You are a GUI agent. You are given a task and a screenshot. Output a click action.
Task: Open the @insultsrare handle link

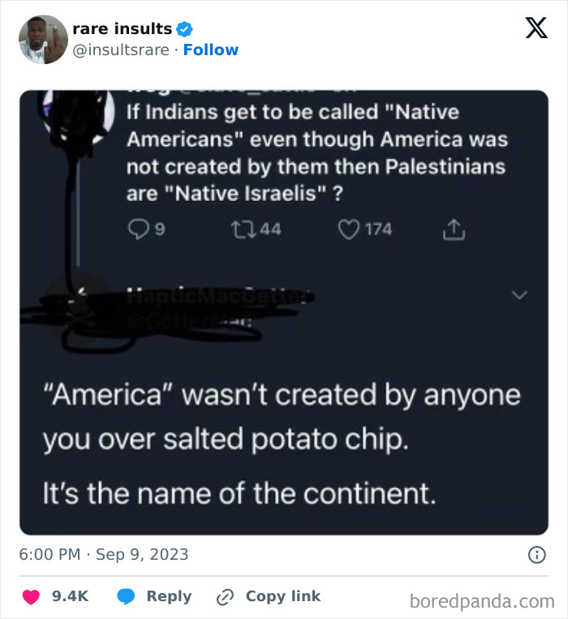121,50
